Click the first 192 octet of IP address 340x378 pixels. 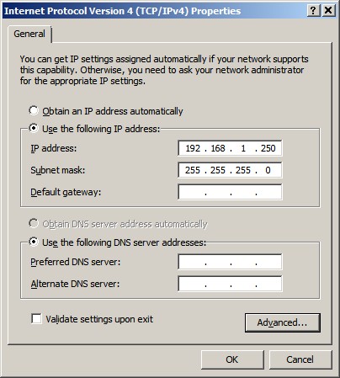pyautogui.click(x=193, y=148)
